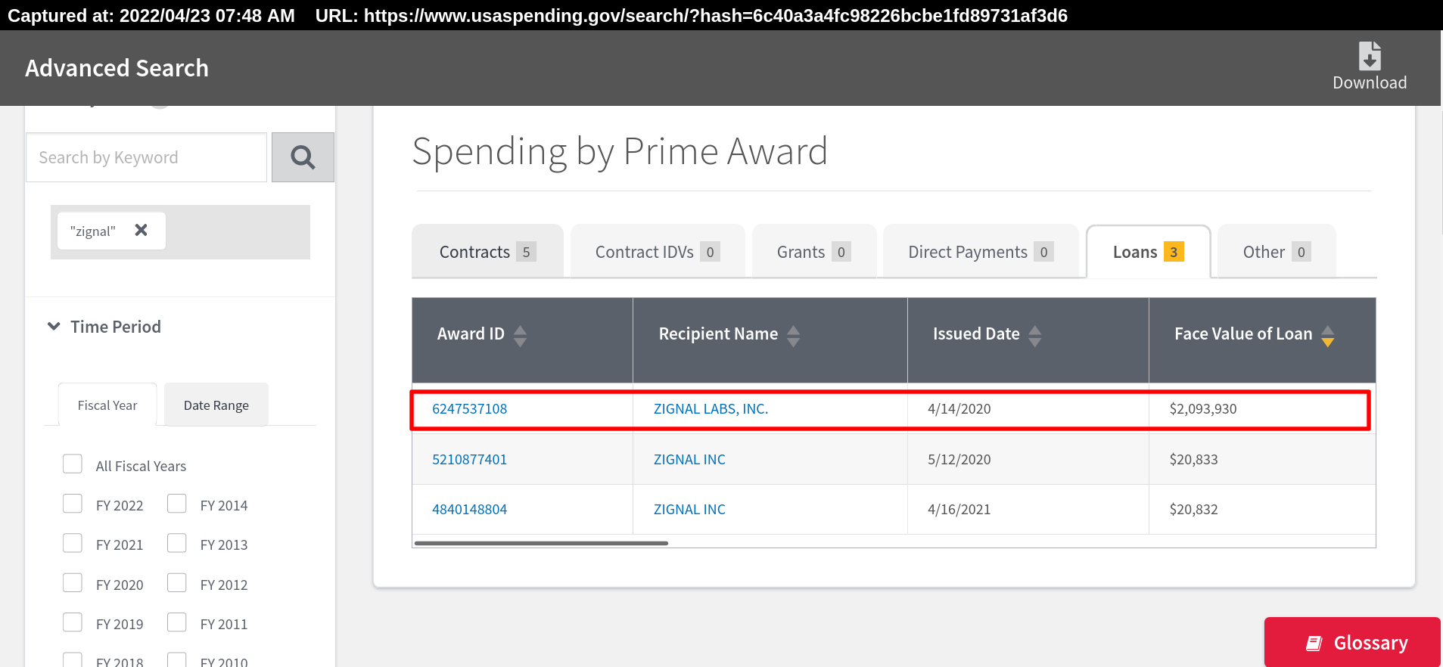The height and width of the screenshot is (667, 1443).
Task: Click the Advanced Search page title
Action: [x=117, y=68]
